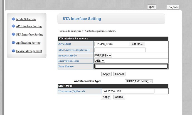This screenshot has height=115, width=192.
Task: Select the Hostname field containing WH2522G189
Action: (x=128, y=91)
